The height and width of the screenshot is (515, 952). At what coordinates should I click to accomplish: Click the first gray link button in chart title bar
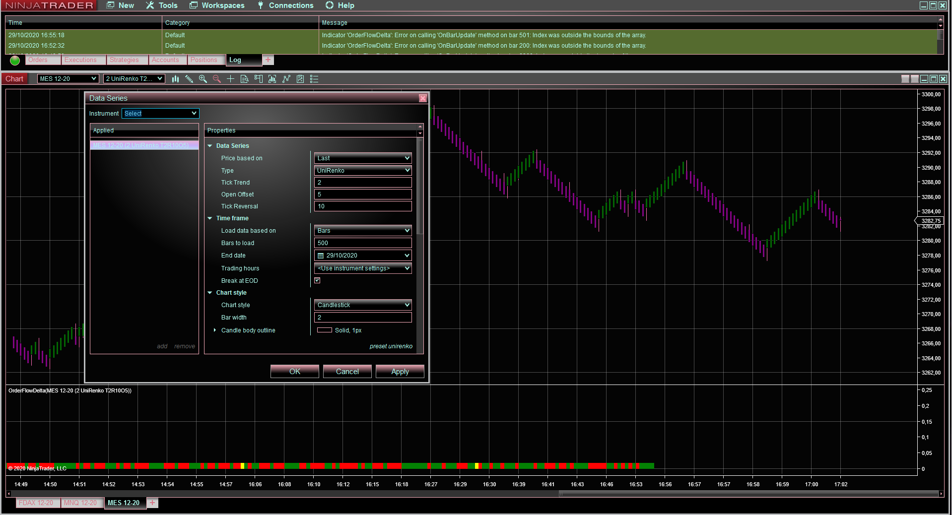(905, 79)
